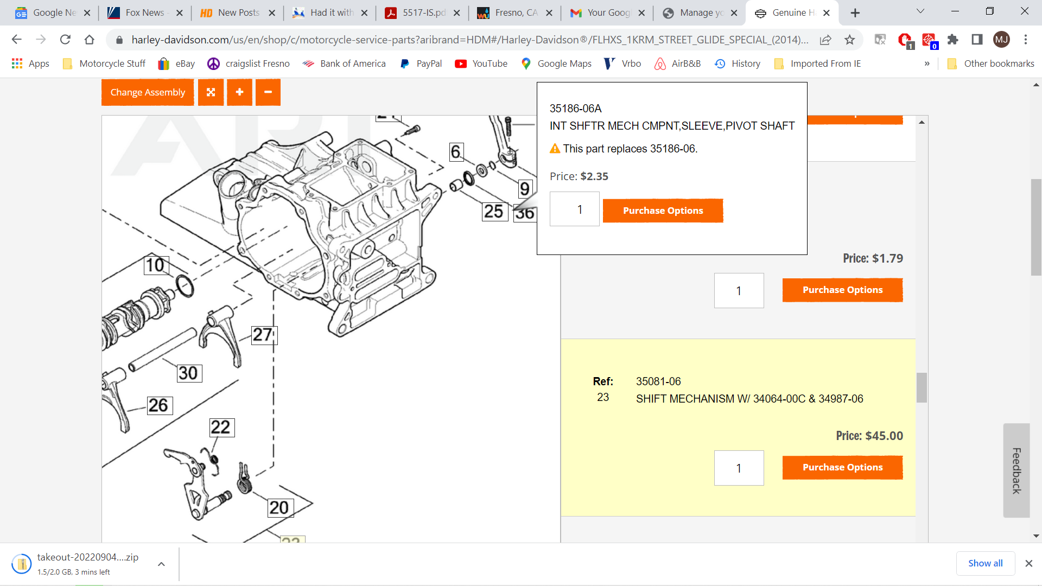
Task: Click the Change Assembly button
Action: [148, 92]
